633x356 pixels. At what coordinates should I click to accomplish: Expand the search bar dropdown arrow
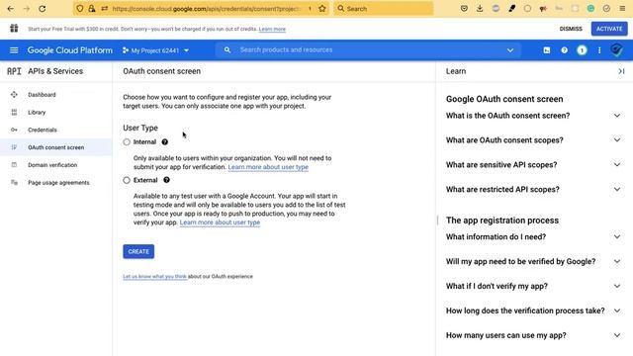coord(510,50)
